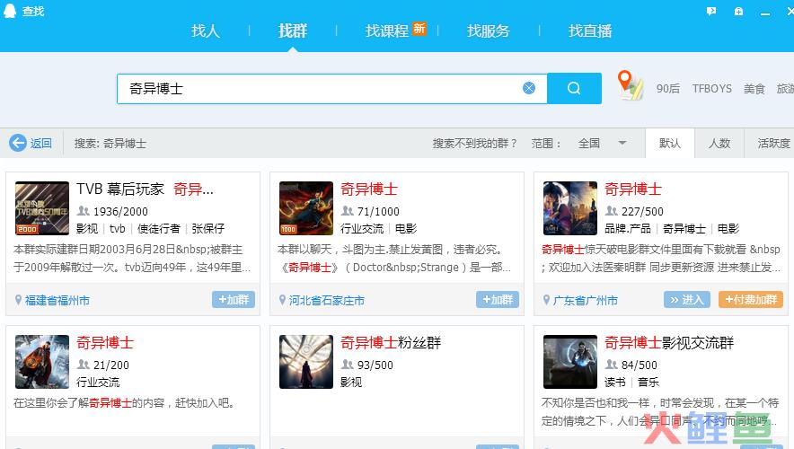
Task: Click the +付费加群 button
Action: click(x=751, y=300)
